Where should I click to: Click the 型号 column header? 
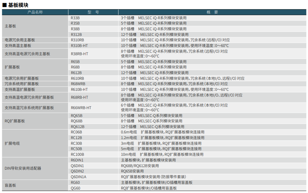click(93, 12)
